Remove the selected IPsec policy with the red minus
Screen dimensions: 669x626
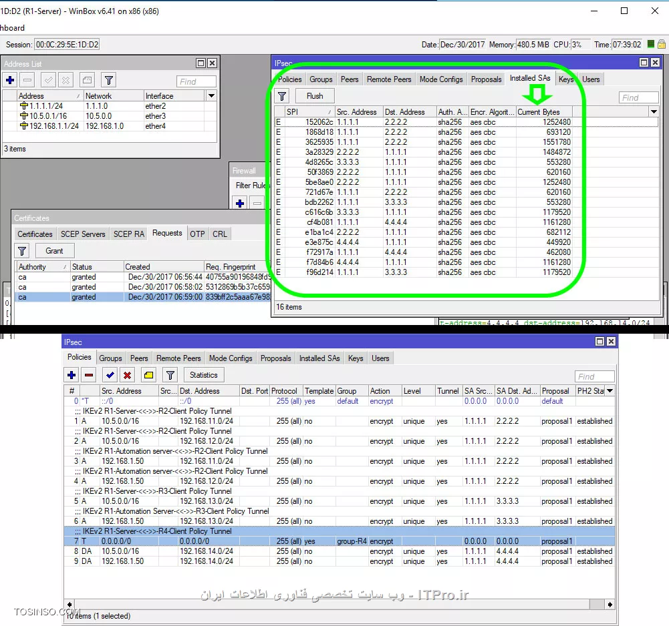point(89,375)
